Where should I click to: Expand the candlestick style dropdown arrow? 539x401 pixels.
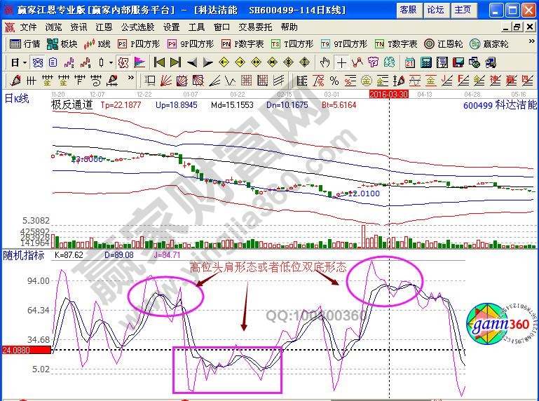point(111,62)
